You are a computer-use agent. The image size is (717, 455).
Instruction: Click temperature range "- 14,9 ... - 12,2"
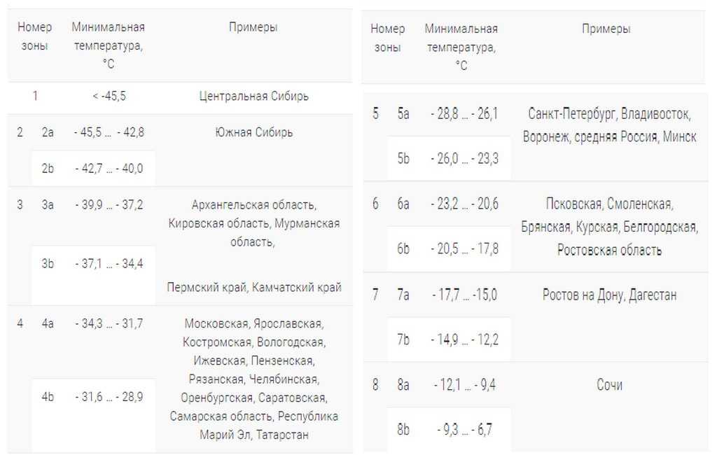(464, 339)
